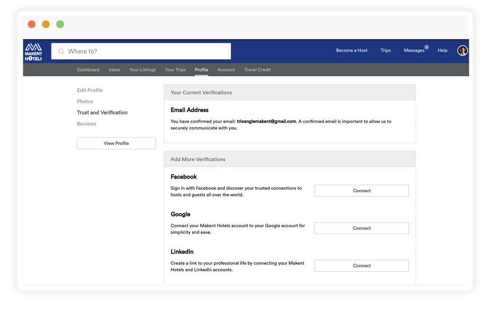Switch to the Account tab

pyautogui.click(x=226, y=70)
